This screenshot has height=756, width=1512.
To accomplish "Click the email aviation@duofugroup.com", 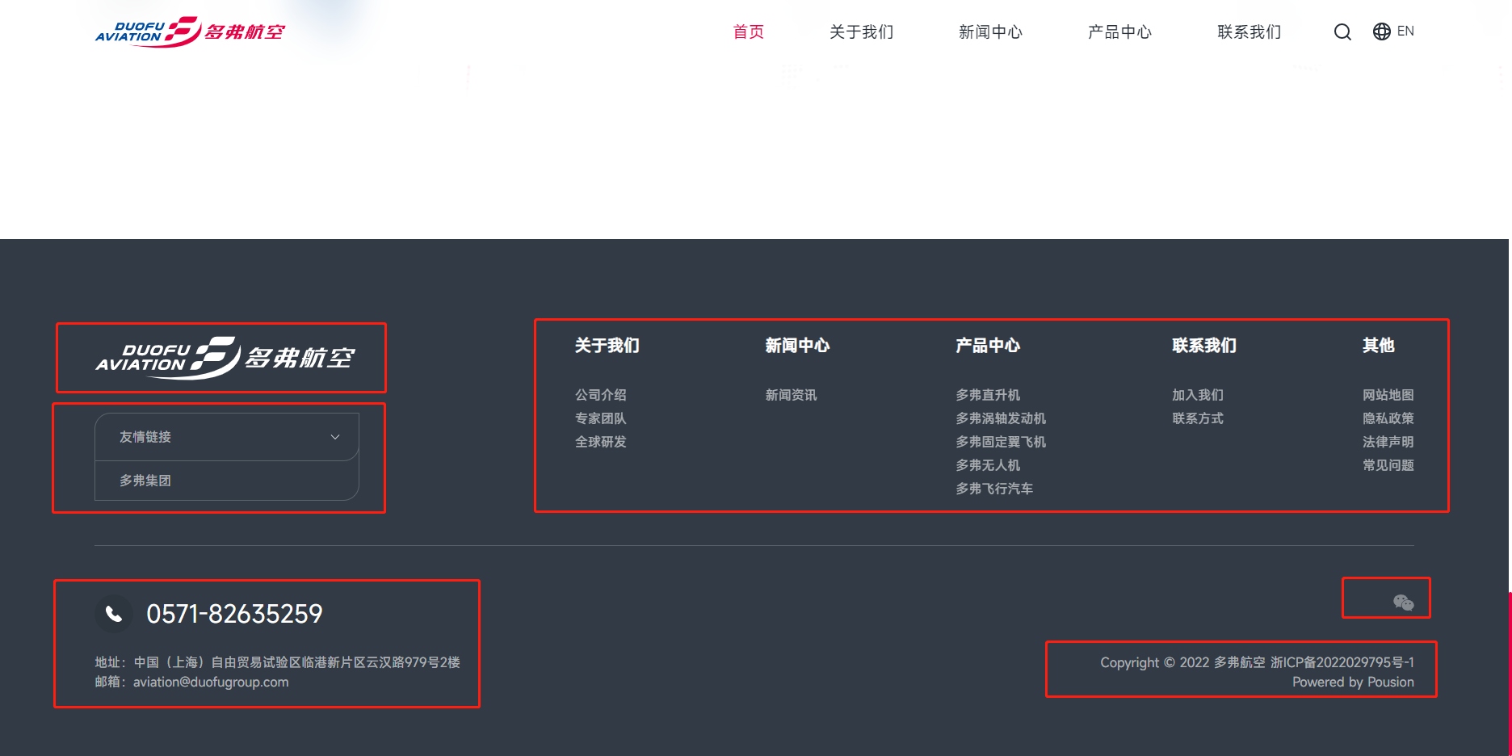I will [211, 682].
